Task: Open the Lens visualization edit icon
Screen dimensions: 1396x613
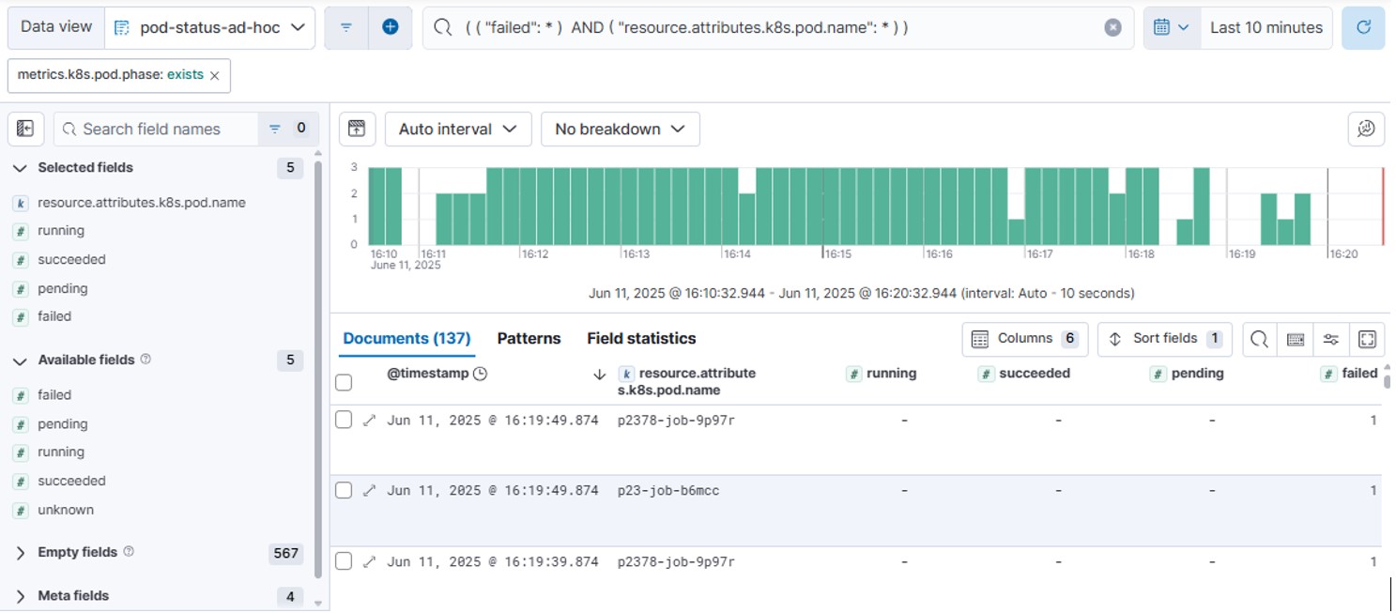Action: 1366,129
